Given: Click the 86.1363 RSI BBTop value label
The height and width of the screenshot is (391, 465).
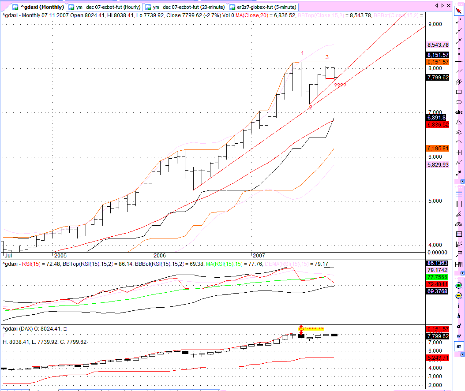Looking at the screenshot, I should 437,263.
